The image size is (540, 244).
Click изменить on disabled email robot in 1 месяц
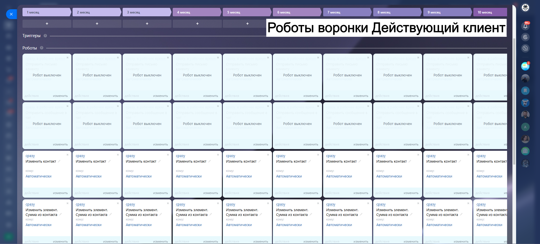(60, 96)
